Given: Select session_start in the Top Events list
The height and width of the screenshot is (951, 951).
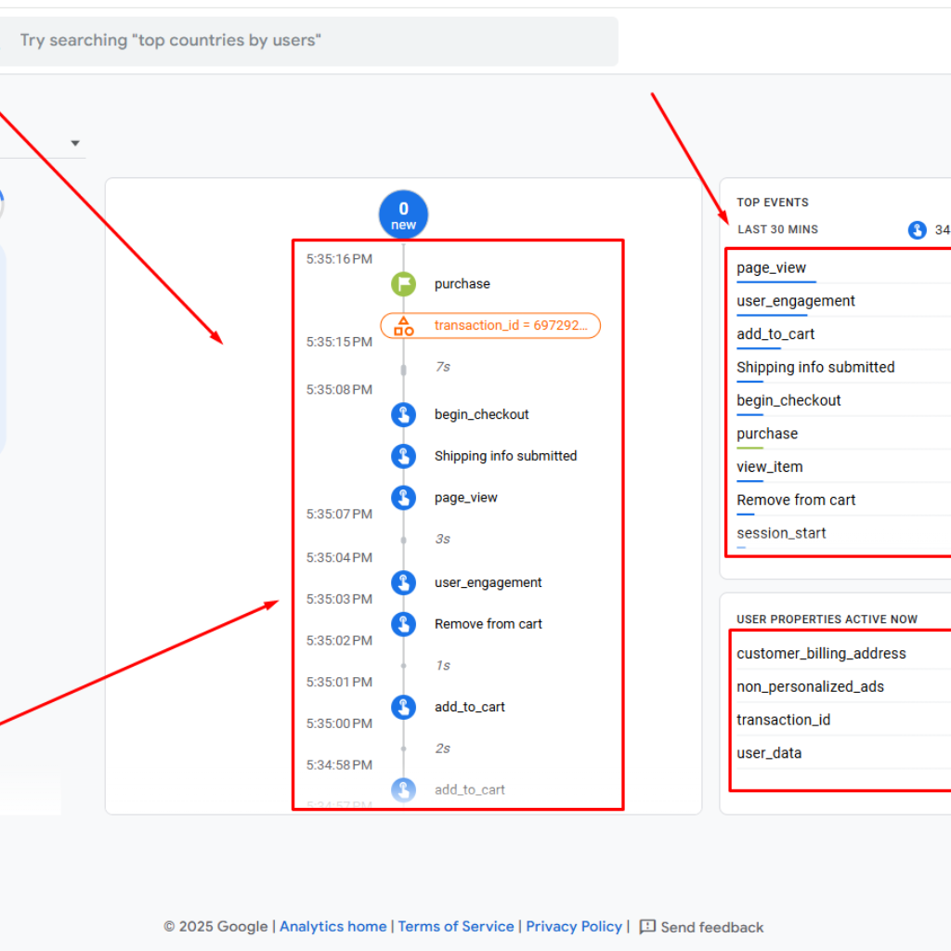Looking at the screenshot, I should pos(780,533).
